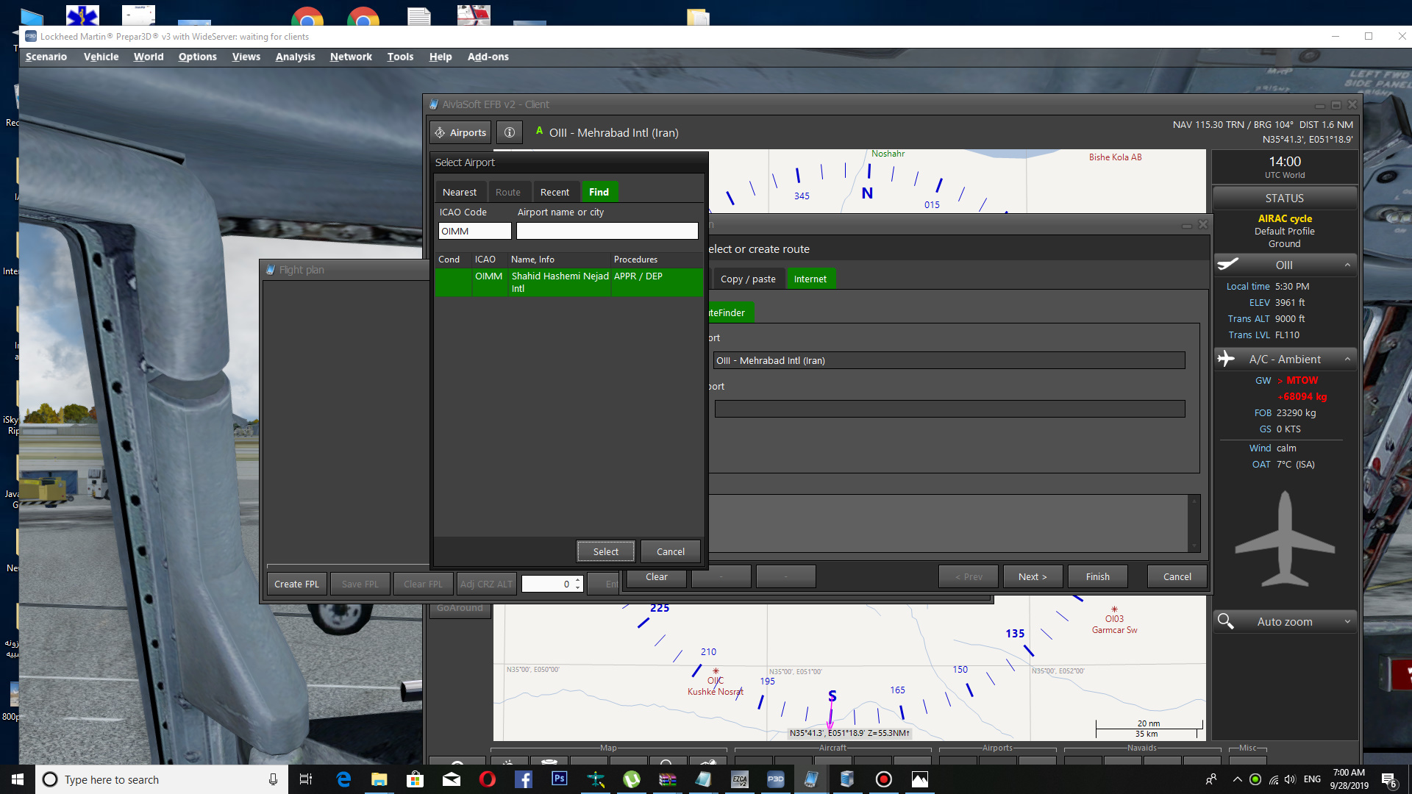The image size is (1412, 794).
Task: Select the Internet tab
Action: [810, 279]
